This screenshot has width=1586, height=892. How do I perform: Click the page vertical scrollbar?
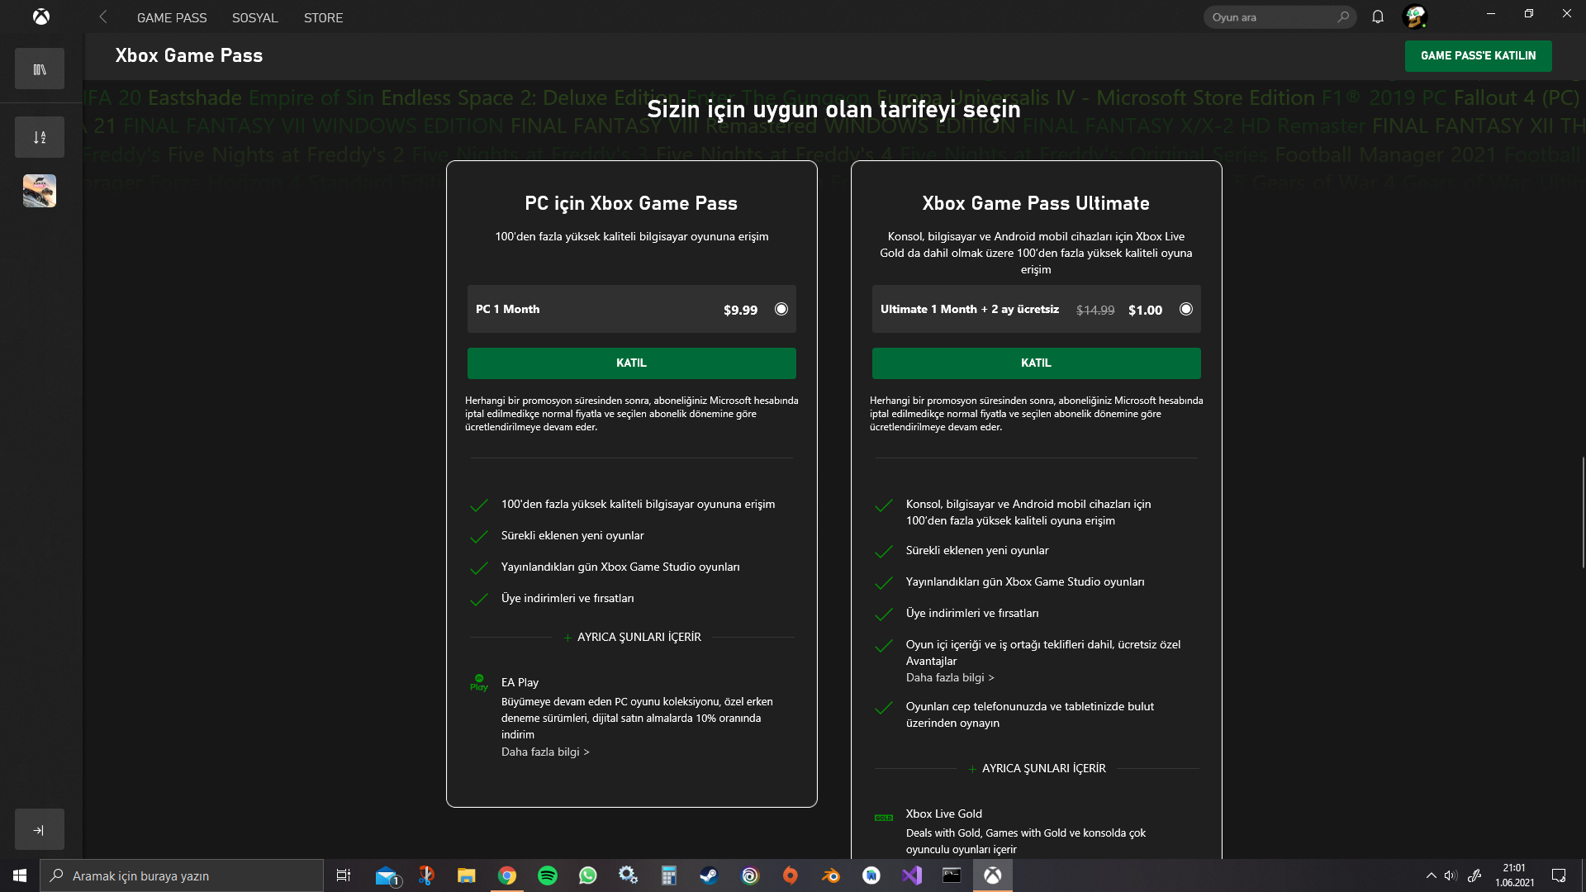[1583, 512]
